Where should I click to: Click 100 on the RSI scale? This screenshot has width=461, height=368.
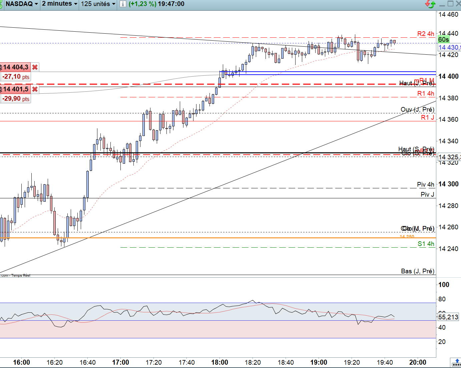pyautogui.click(x=444, y=285)
